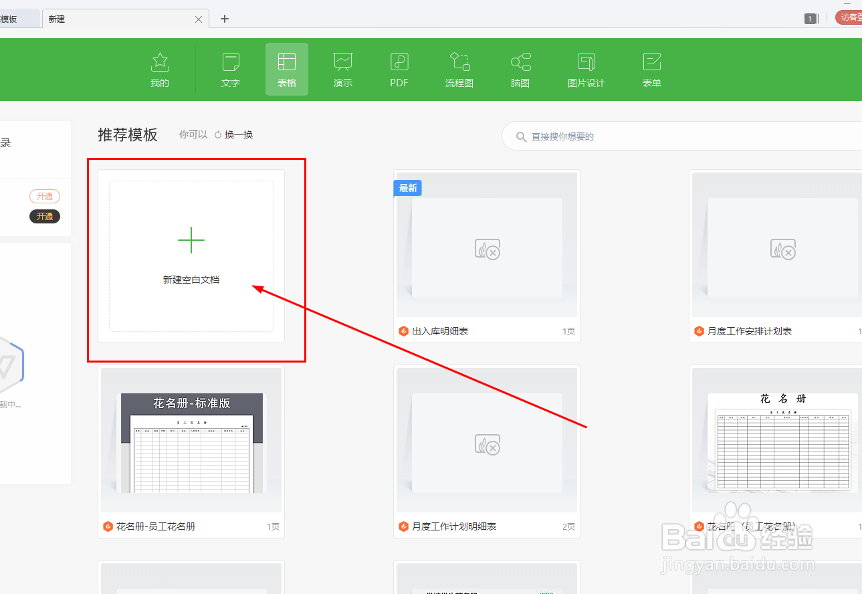The height and width of the screenshot is (594, 862).
Task: Open the 我的 (My) star icon
Action: pyautogui.click(x=160, y=63)
